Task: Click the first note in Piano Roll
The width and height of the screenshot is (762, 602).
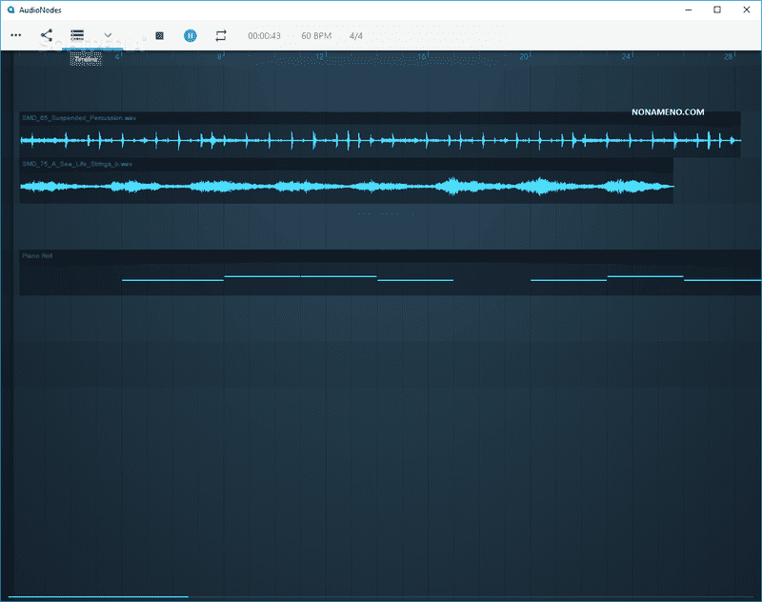Action: 172,280
